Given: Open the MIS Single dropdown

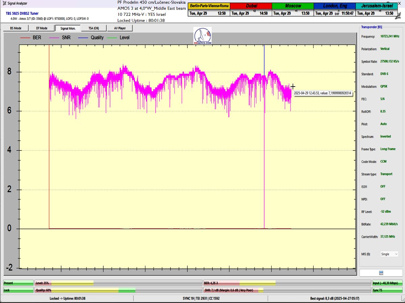Looking at the screenshot, I should click(x=389, y=254).
